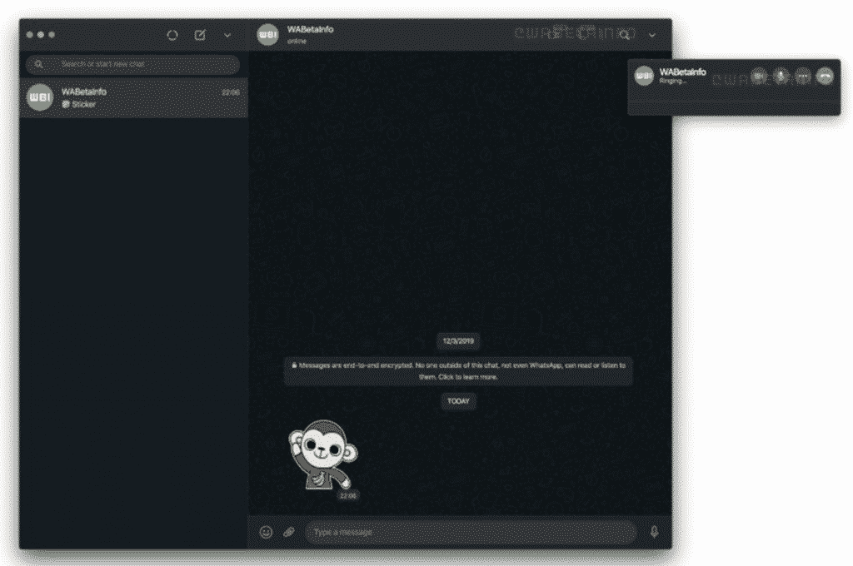This screenshot has height=566, width=853.
Task: Click the TODAY date divider
Action: (x=458, y=401)
